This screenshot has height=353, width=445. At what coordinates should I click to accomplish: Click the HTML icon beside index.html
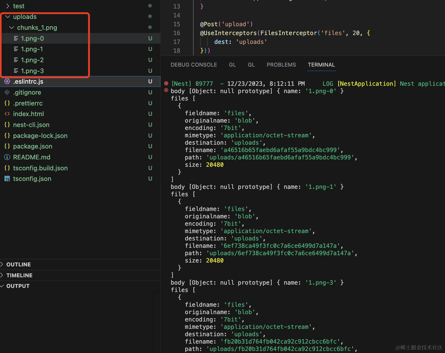click(7, 114)
